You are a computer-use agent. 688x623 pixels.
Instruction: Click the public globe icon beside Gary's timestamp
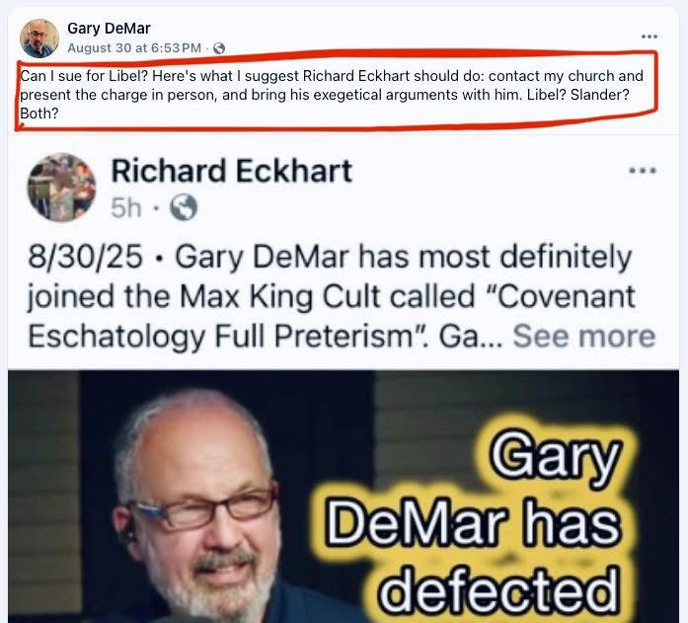point(219,48)
